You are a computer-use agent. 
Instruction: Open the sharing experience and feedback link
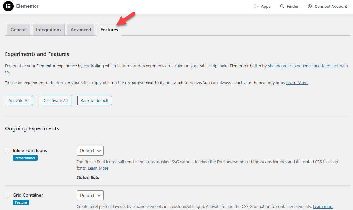[308, 66]
